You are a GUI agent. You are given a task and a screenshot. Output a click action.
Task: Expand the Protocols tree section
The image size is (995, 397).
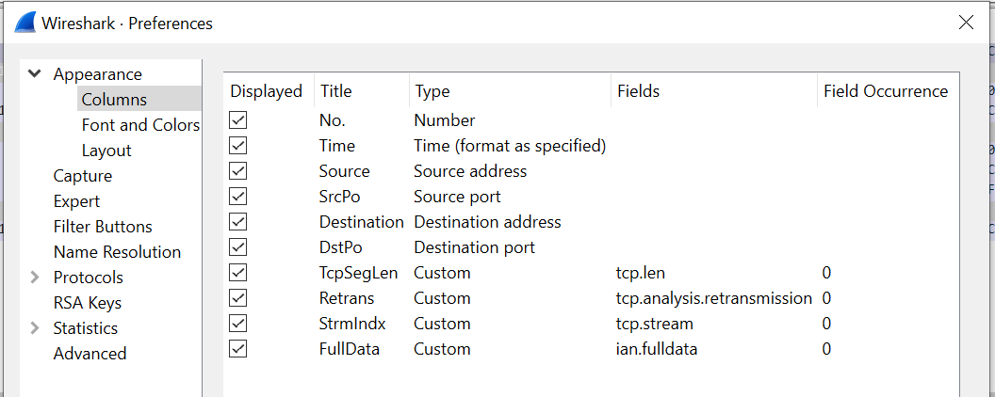click(35, 278)
